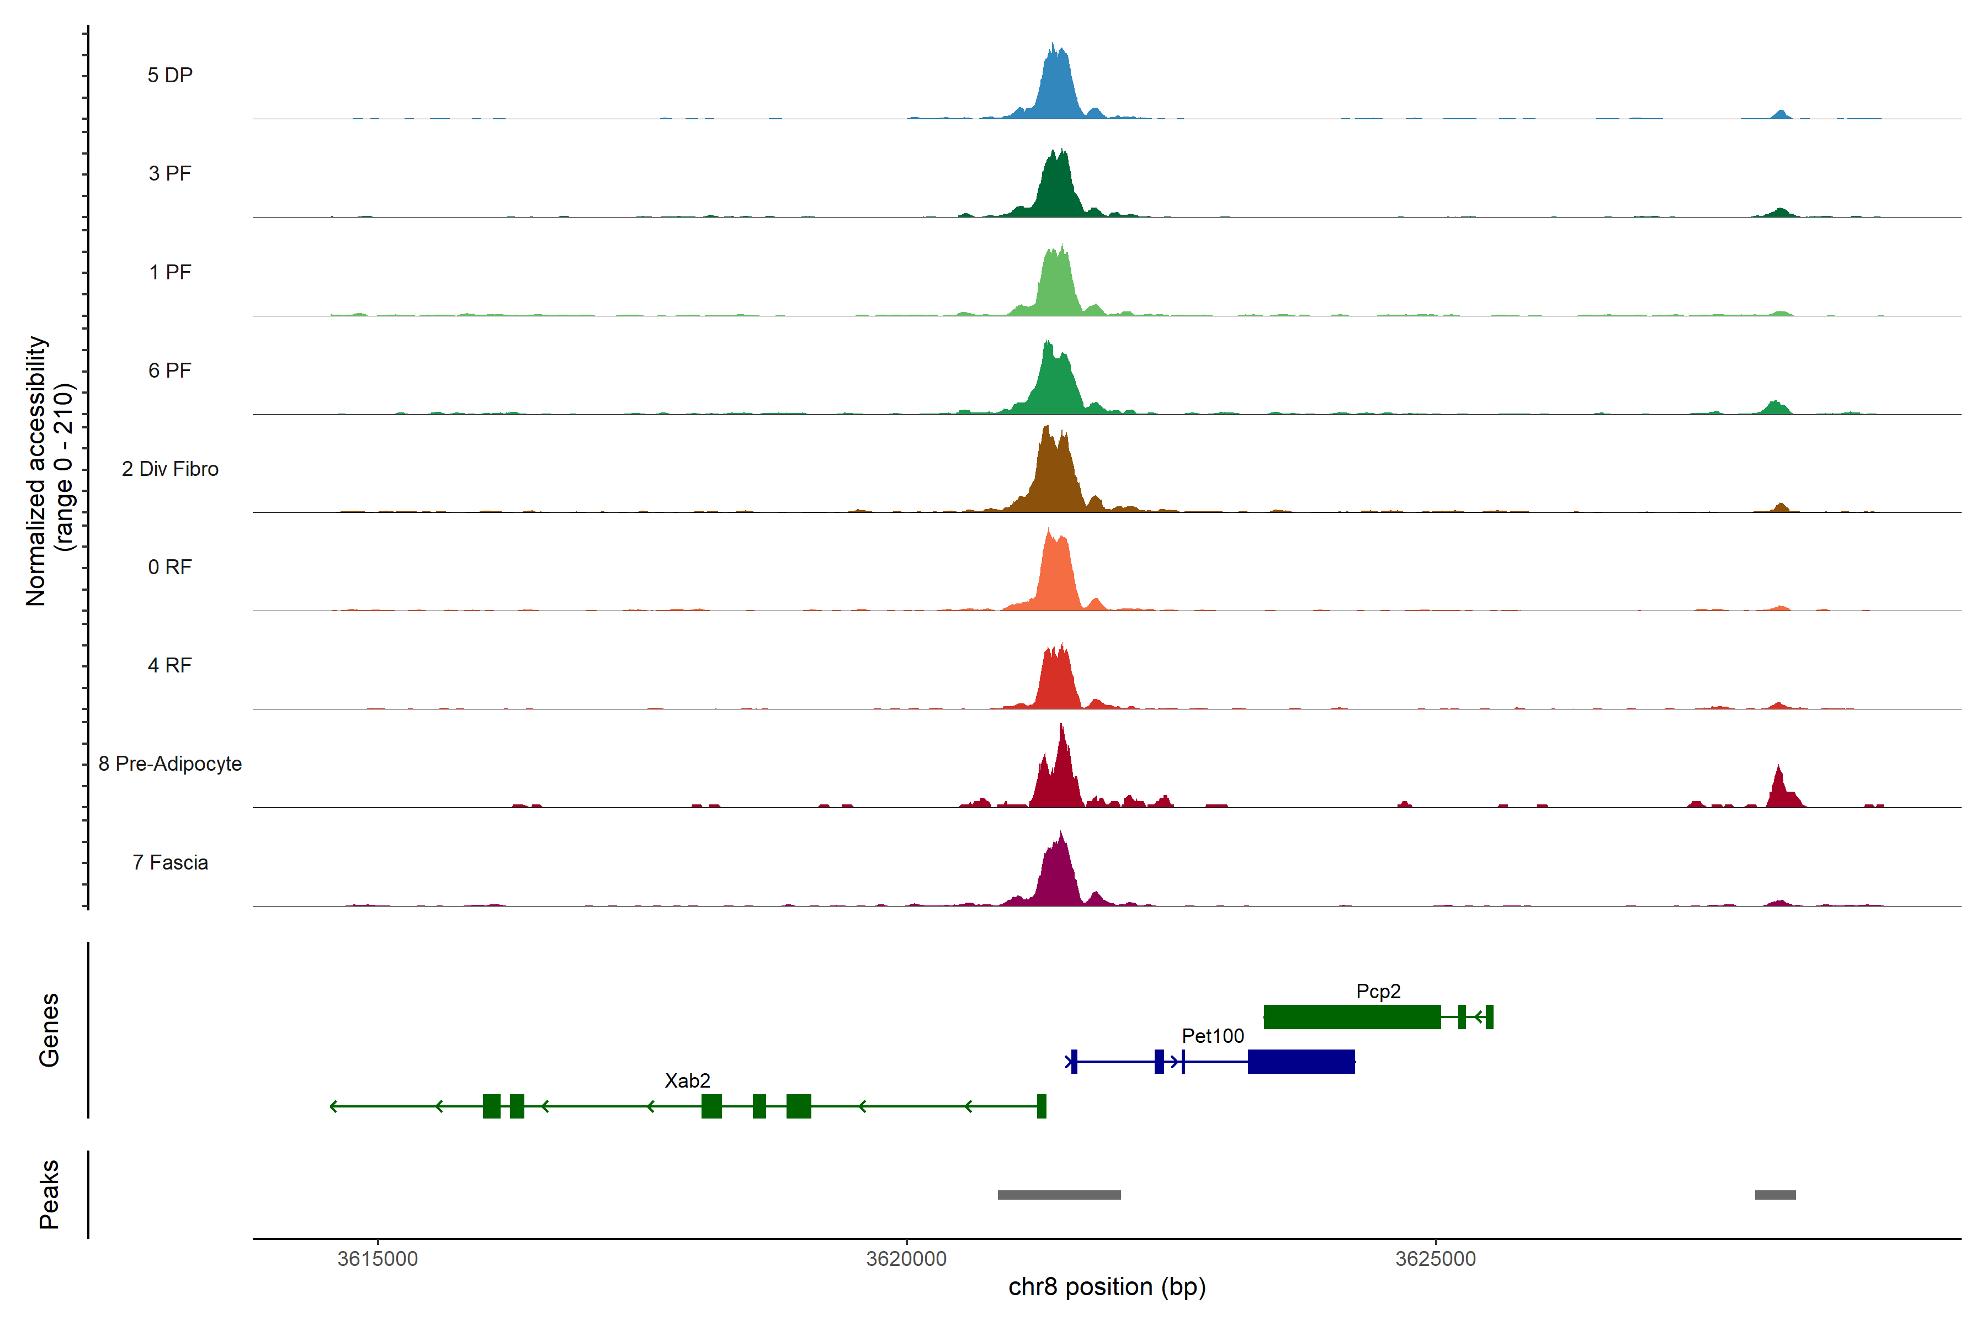Click the large green Pcp2 exon
The height and width of the screenshot is (1325, 1987).
pyautogui.click(x=1352, y=1017)
